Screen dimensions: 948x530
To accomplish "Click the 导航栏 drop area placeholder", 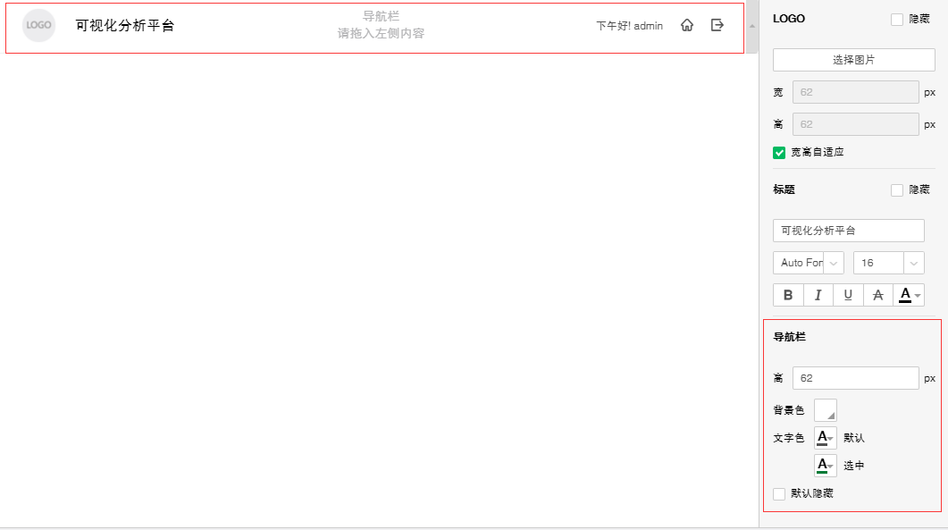I will [x=381, y=25].
